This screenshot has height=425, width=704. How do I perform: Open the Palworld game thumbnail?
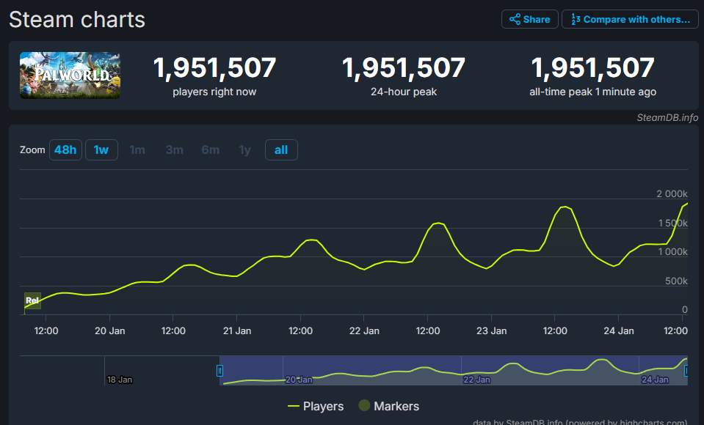(x=70, y=75)
